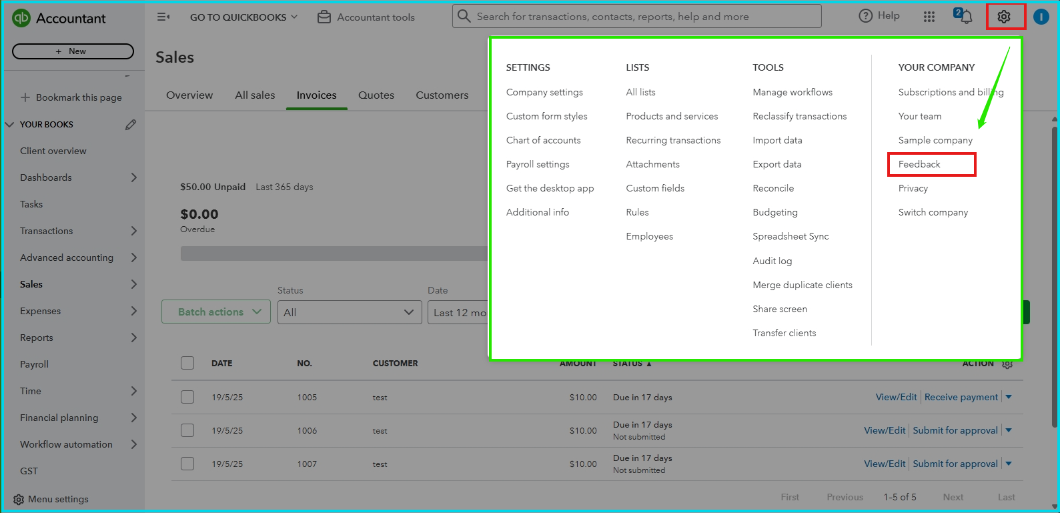Open Custom form styles menu item
This screenshot has width=1060, height=513.
pyautogui.click(x=546, y=116)
